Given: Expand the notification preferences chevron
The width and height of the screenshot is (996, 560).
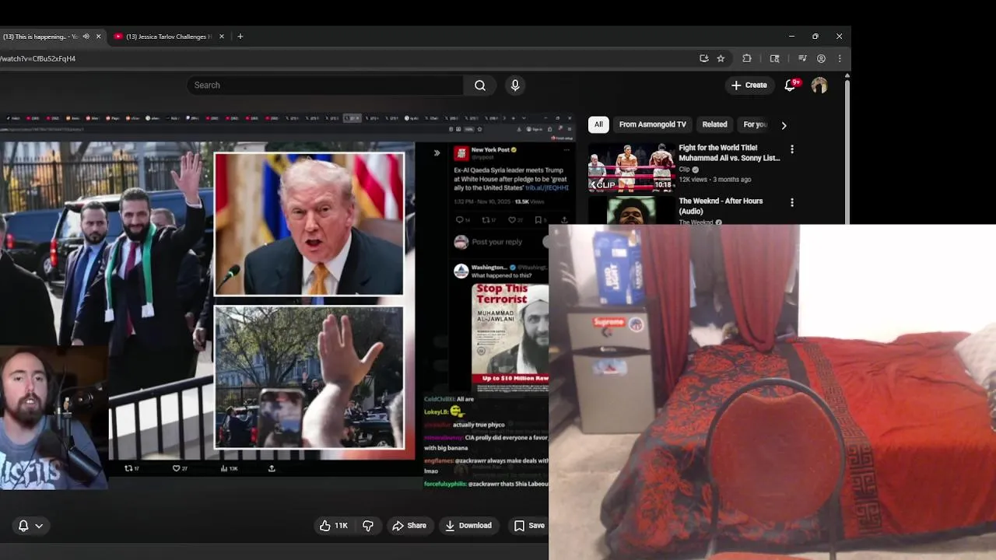Looking at the screenshot, I should (x=38, y=526).
